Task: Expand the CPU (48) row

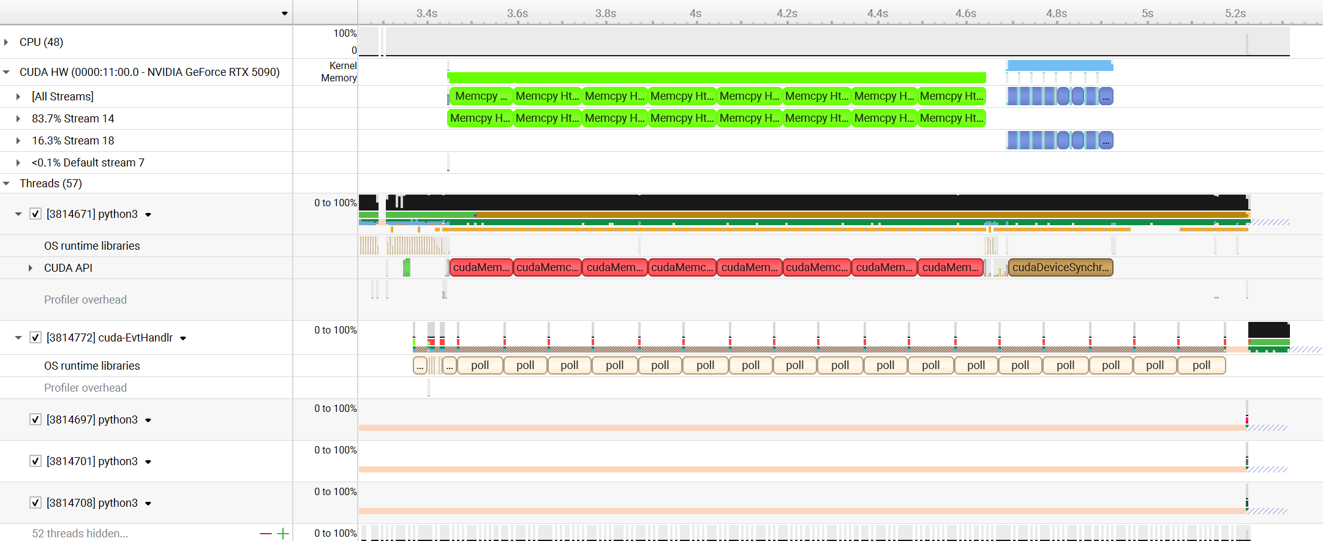Action: (7, 42)
